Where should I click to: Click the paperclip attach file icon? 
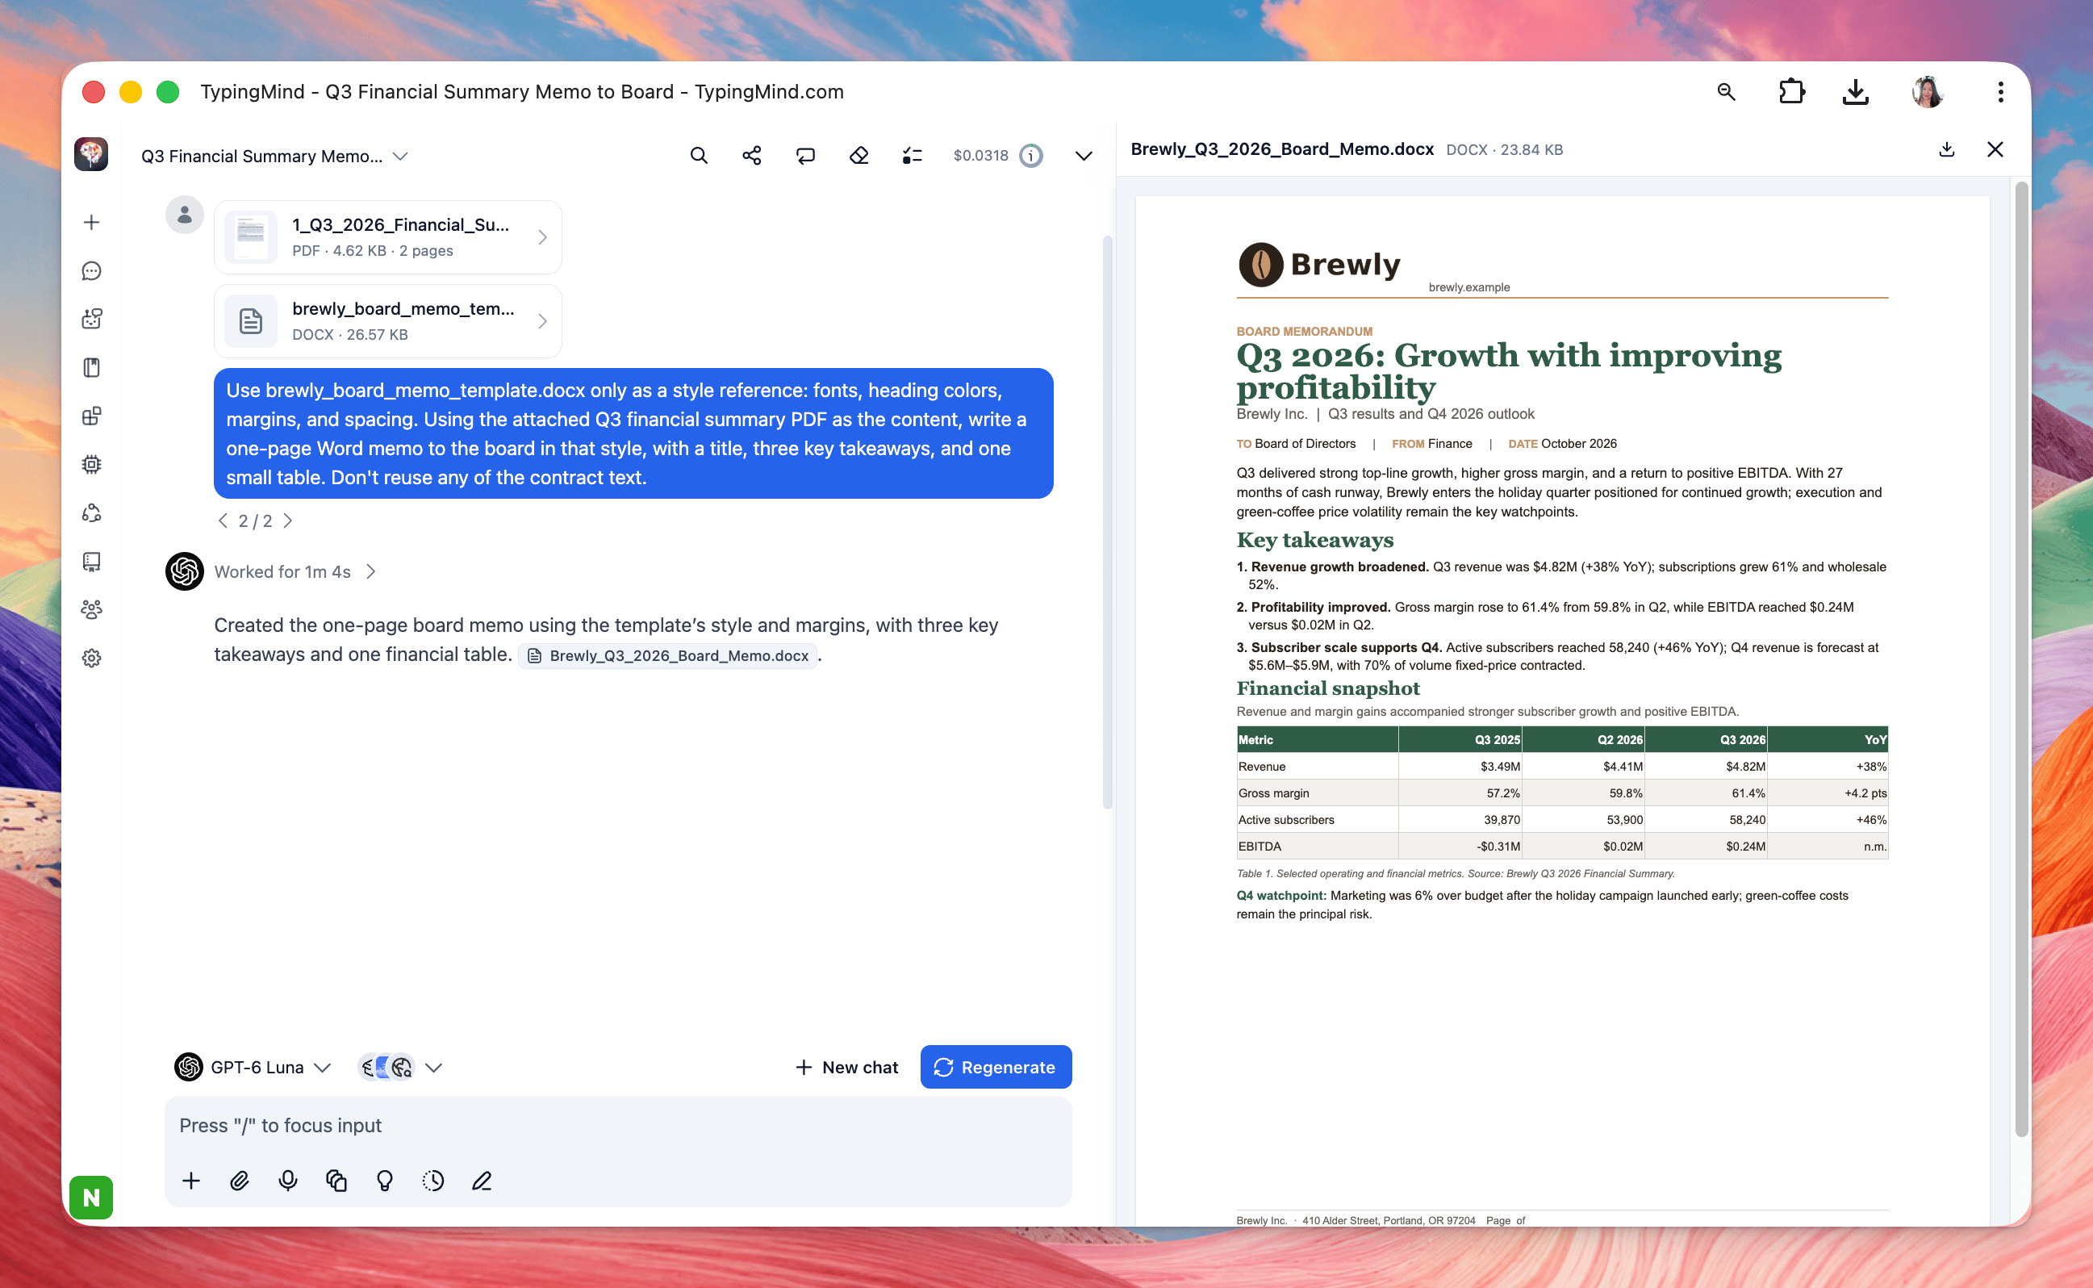pyautogui.click(x=240, y=1180)
